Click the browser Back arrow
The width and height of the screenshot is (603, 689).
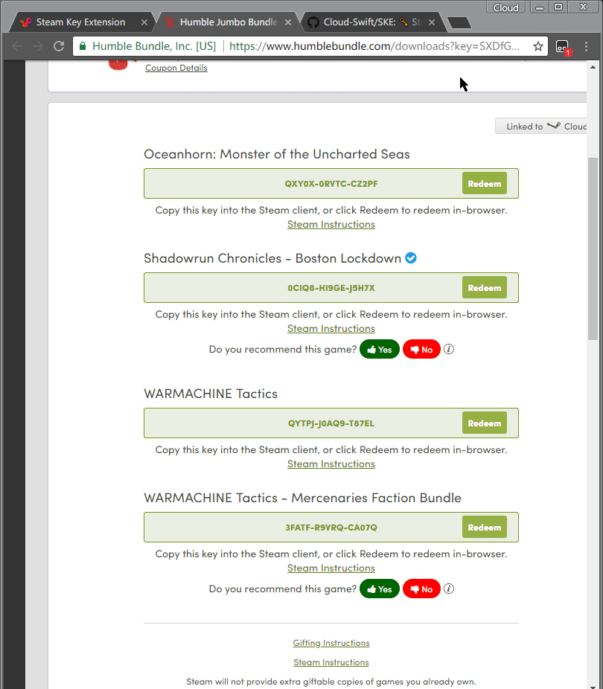click(x=17, y=46)
